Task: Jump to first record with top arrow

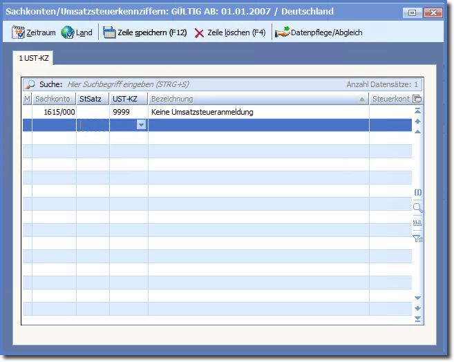Action: tap(417, 111)
